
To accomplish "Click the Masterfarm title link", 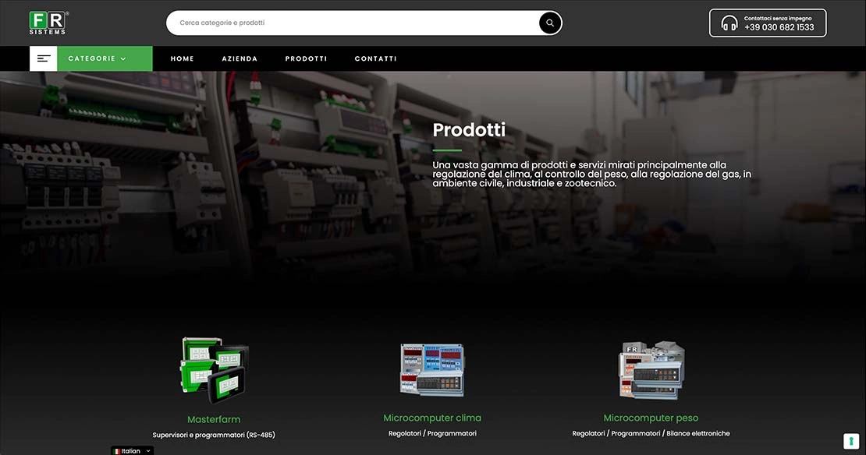I will [214, 419].
